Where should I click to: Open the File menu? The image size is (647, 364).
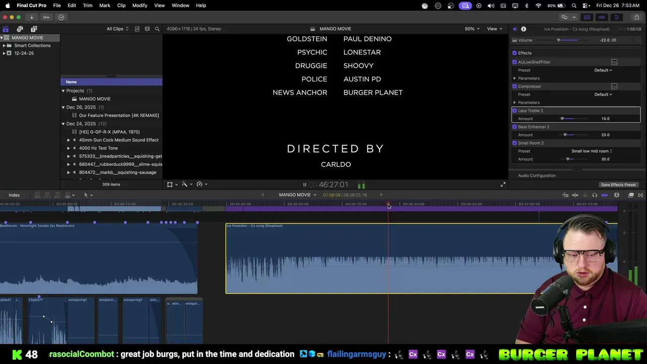pyautogui.click(x=57, y=6)
